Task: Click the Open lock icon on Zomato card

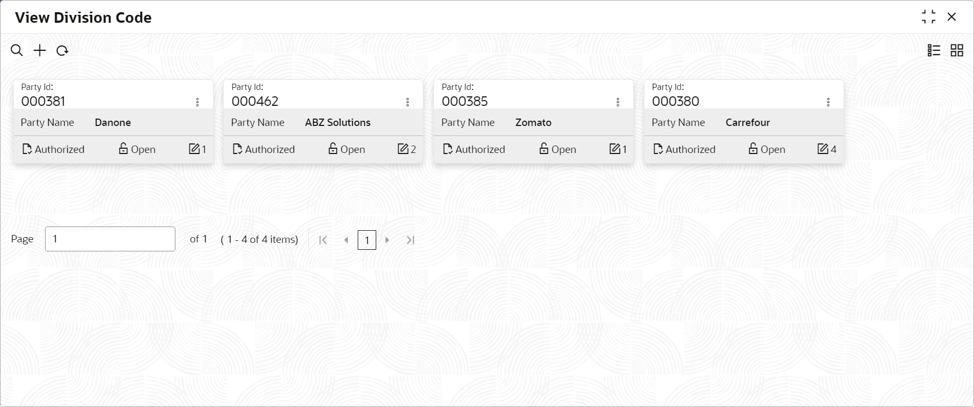Action: click(x=544, y=149)
